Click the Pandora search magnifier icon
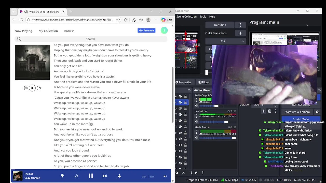This screenshot has width=326, height=183. pyautogui.click(x=19, y=39)
